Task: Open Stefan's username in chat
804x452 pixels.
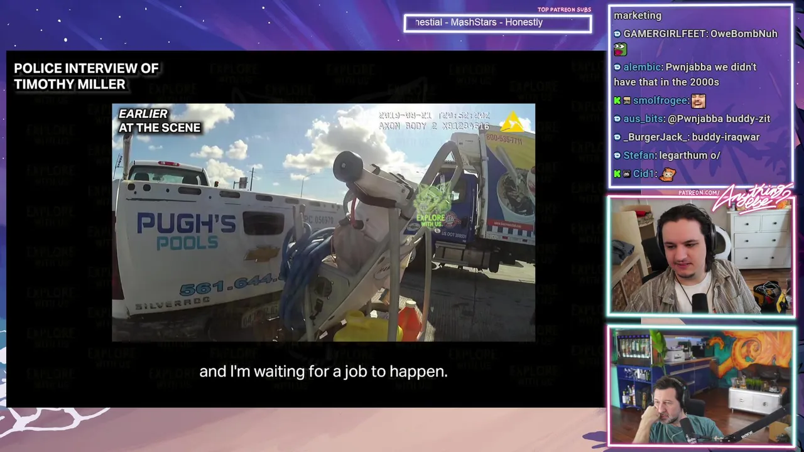Action: pos(639,156)
